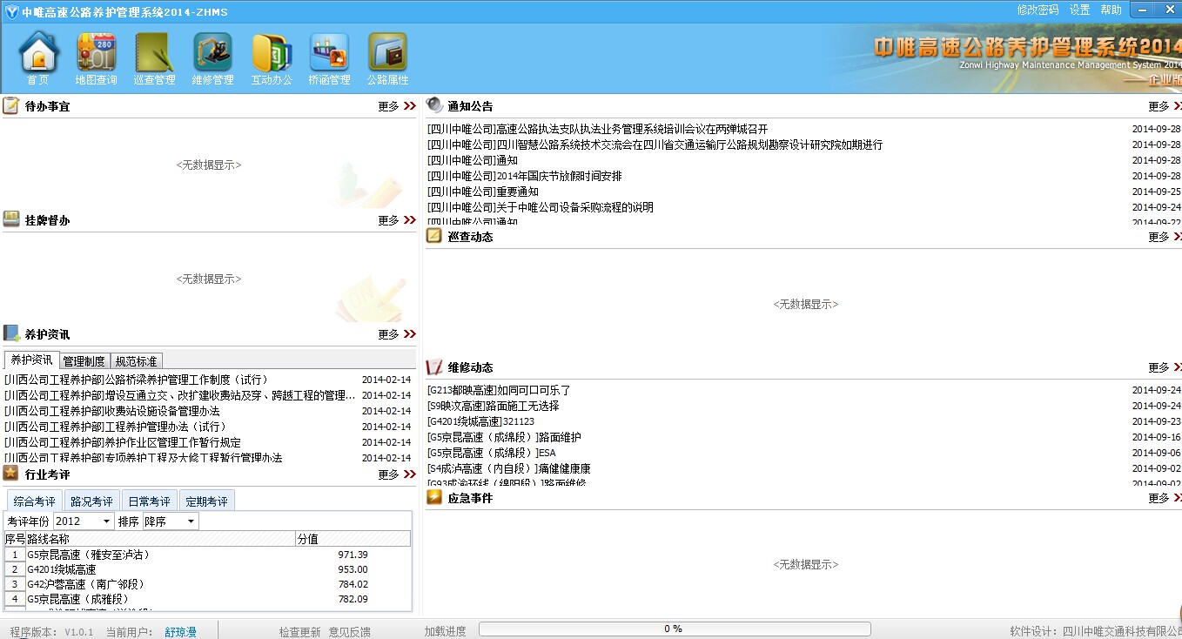The image size is (1182, 639).
Task: Open repair item [G213都映高速]如同可口可乐了
Action: point(499,390)
